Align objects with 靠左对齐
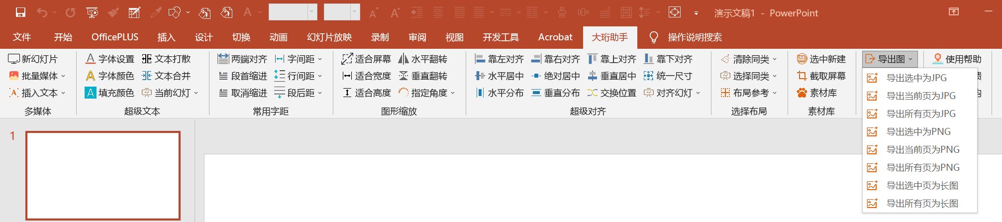This screenshot has width=1002, height=222. (499, 59)
